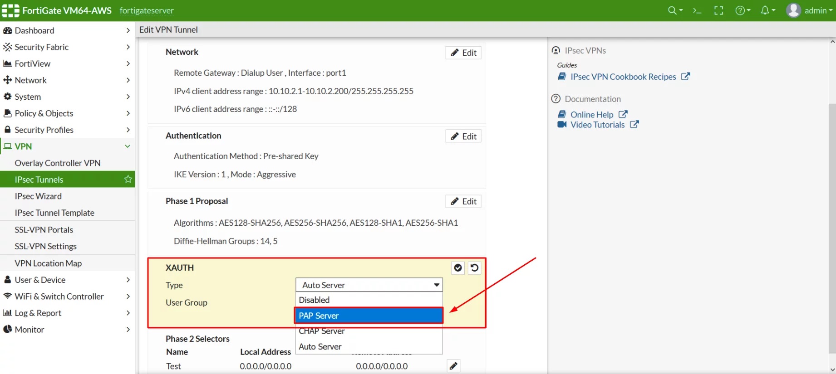Toggle fullscreen mode icon
The width and height of the screenshot is (836, 374).
pos(719,10)
